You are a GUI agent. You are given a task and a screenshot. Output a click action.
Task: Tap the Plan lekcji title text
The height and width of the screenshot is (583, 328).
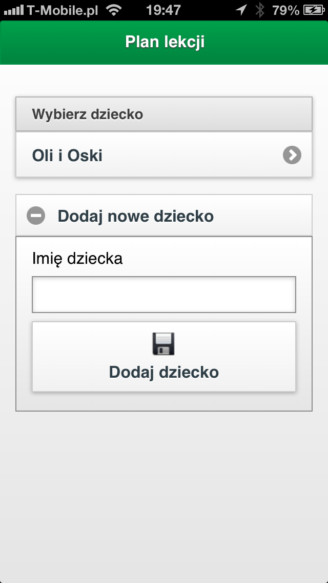coord(165,42)
